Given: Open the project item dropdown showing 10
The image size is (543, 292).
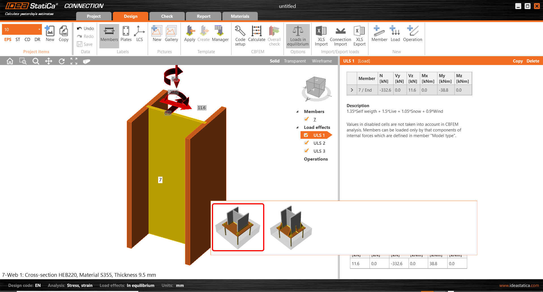Looking at the screenshot, I should click(39, 29).
